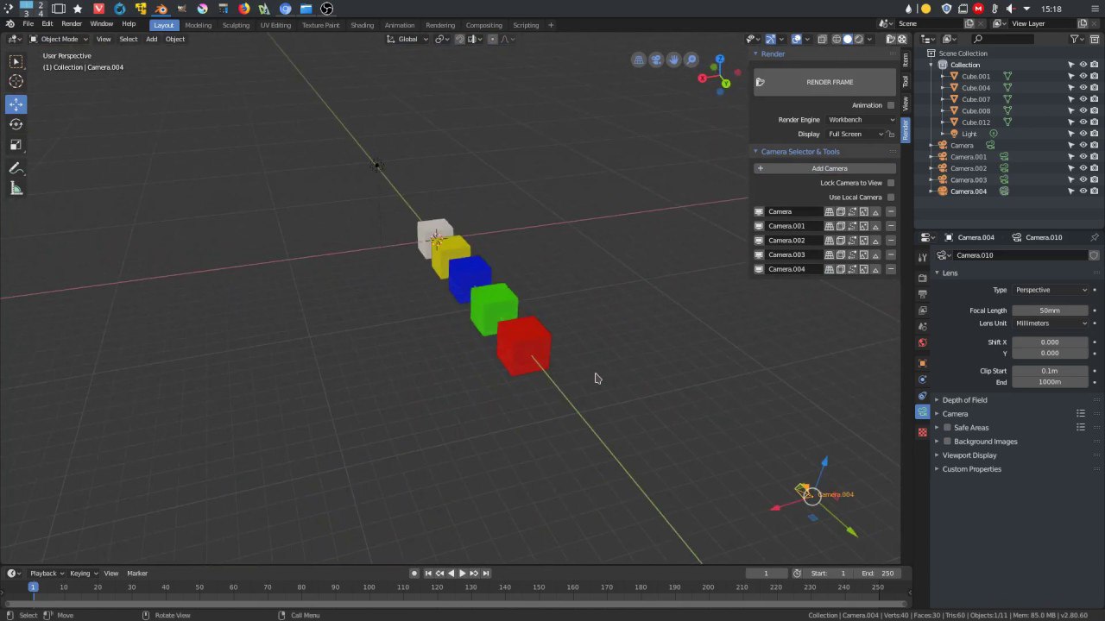Open the Object properties tab icon
The image size is (1105, 621).
tap(922, 363)
